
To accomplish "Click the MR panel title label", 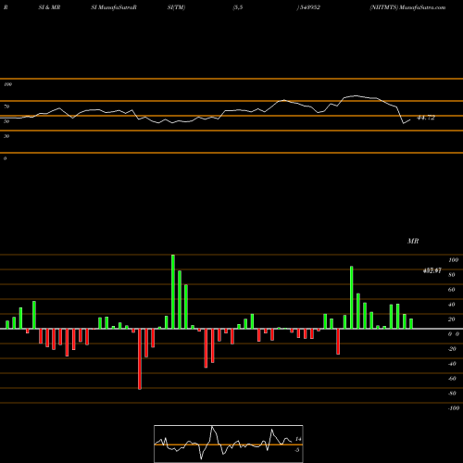I will pyautogui.click(x=413, y=241).
